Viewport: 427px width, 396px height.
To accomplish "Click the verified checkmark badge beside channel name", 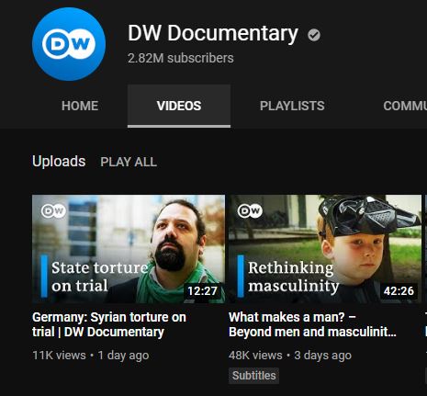I will 314,35.
